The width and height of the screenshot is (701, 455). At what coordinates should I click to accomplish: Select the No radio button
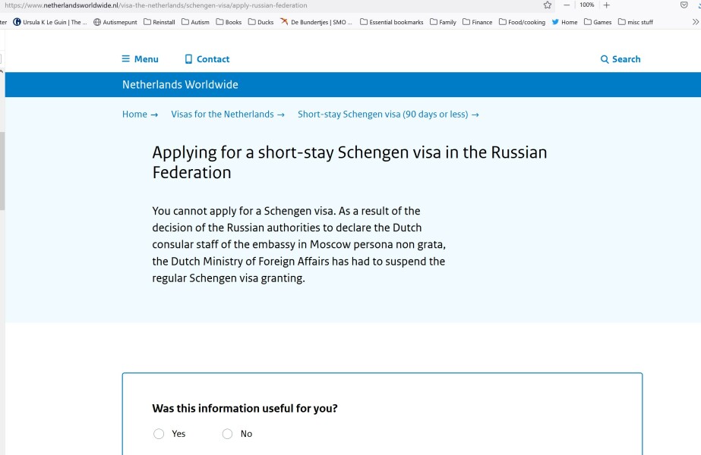click(227, 434)
